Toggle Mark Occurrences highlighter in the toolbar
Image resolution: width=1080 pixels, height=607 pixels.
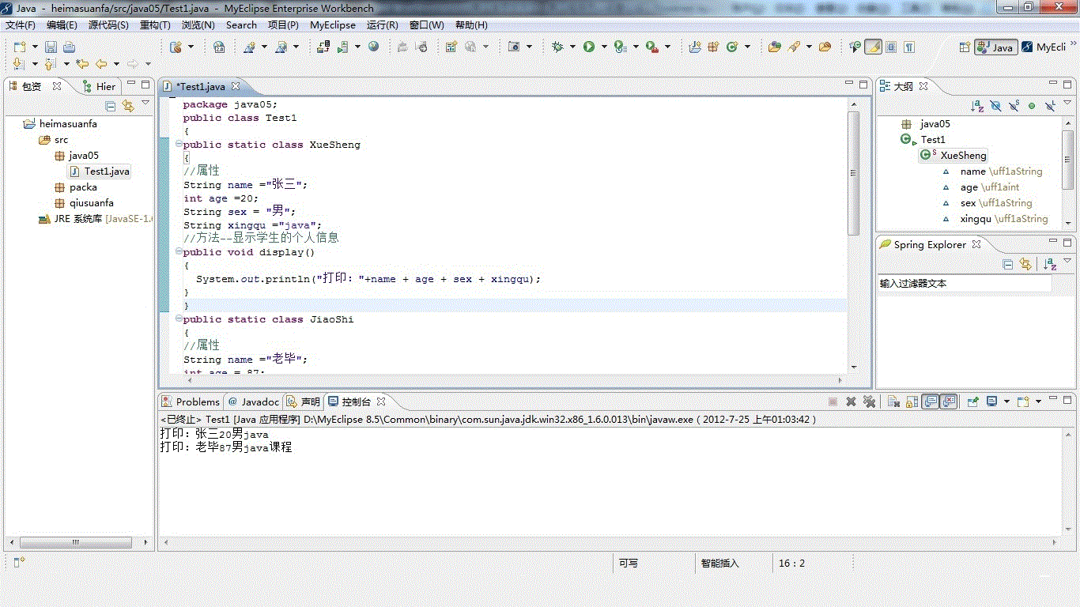coord(873,47)
